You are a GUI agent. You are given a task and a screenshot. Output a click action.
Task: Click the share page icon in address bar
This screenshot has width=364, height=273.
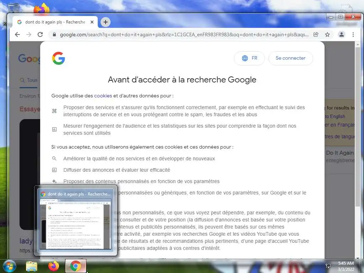tap(316, 34)
